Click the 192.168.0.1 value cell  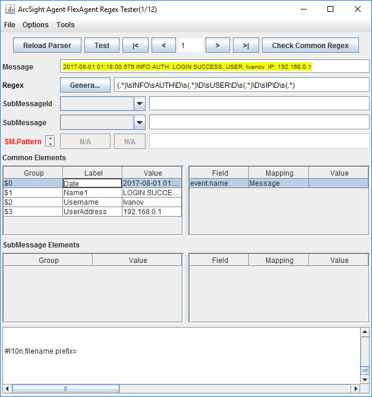(x=152, y=211)
